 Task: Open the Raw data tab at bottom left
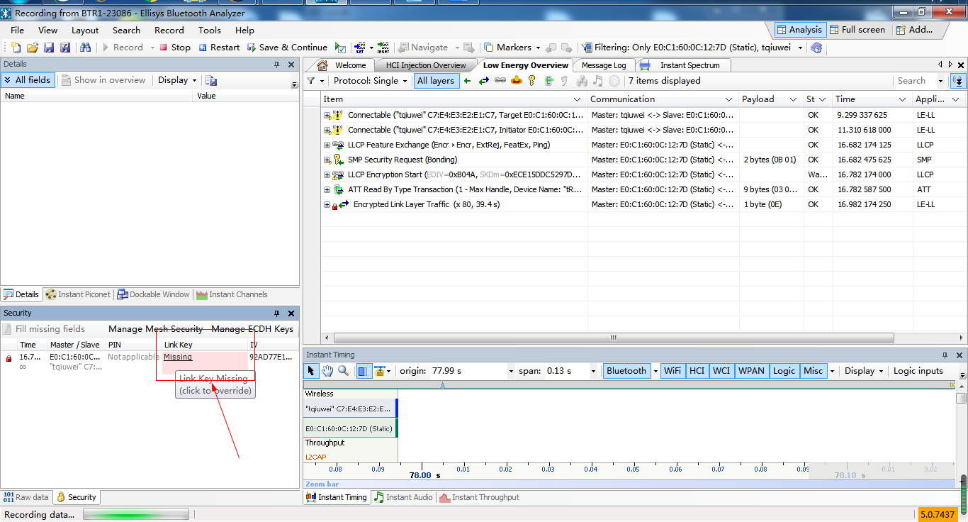pyautogui.click(x=26, y=497)
